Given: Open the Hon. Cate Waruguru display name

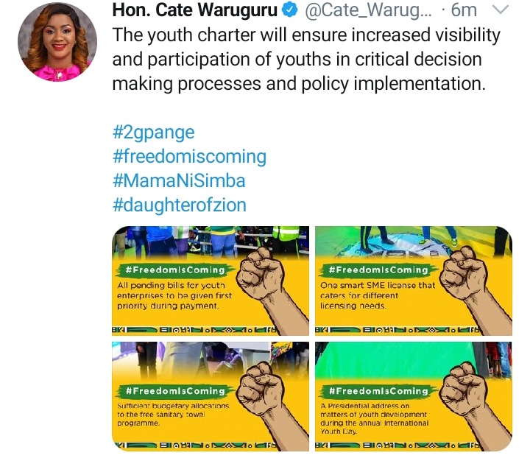Looking at the screenshot, I should coord(194,10).
